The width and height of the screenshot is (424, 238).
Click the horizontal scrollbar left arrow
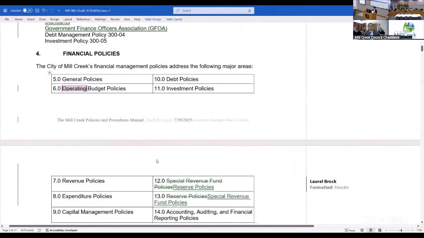[2, 226]
